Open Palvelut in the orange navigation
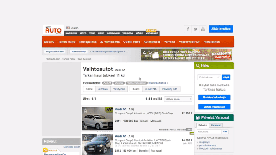276x155 pixels. [x=169, y=42]
